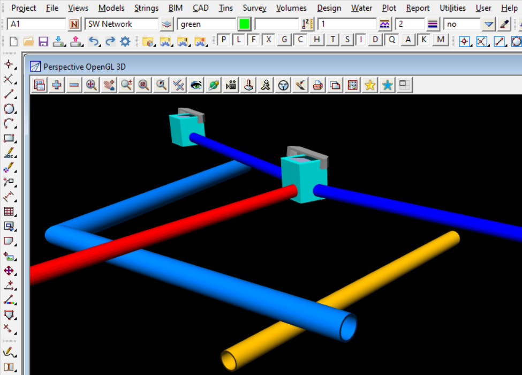Open the Tins menu
The width and height of the screenshot is (522, 375).
click(x=225, y=7)
